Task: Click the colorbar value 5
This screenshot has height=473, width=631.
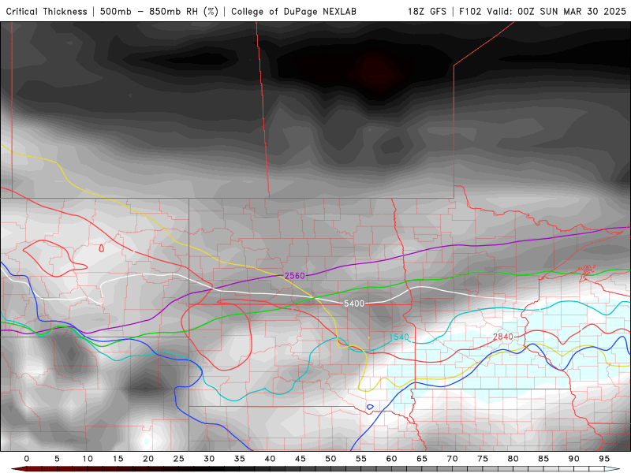Action: 57,459
